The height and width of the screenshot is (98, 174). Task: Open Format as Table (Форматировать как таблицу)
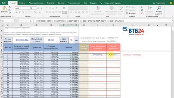pos(111,10)
